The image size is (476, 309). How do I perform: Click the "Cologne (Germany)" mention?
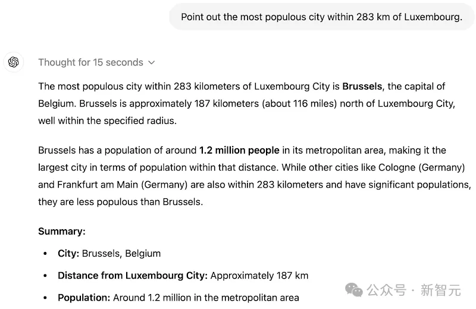[422, 167]
